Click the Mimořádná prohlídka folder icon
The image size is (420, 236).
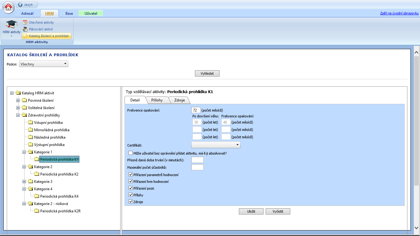pyautogui.click(x=30, y=130)
